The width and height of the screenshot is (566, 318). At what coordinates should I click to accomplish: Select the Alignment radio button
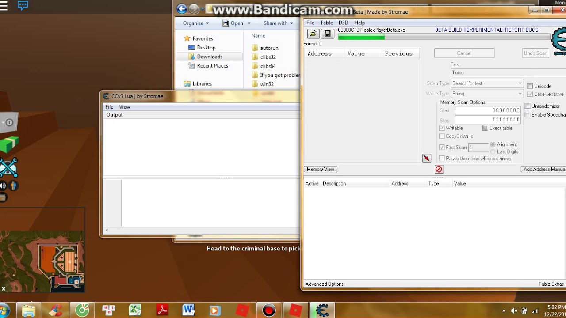[493, 144]
